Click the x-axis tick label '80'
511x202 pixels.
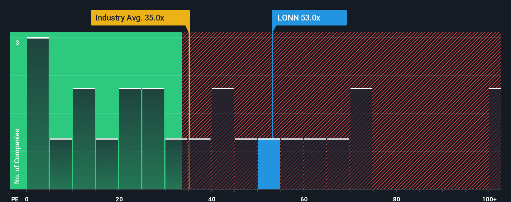[397, 199]
